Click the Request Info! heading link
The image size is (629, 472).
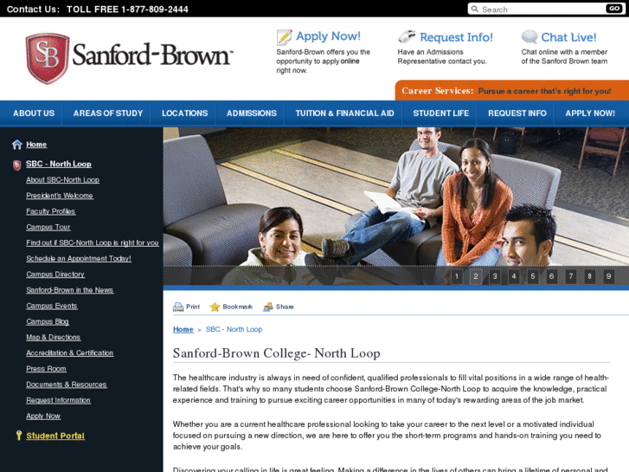point(456,37)
